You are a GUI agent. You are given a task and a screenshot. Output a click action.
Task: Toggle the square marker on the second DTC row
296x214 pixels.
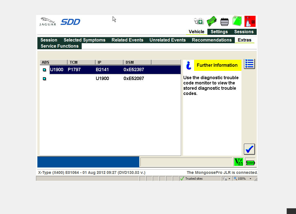[x=45, y=79]
